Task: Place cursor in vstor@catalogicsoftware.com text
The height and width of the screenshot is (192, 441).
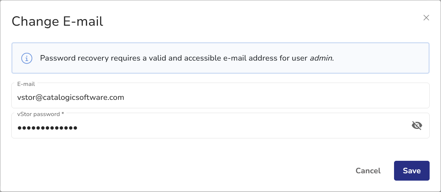Action: click(70, 97)
